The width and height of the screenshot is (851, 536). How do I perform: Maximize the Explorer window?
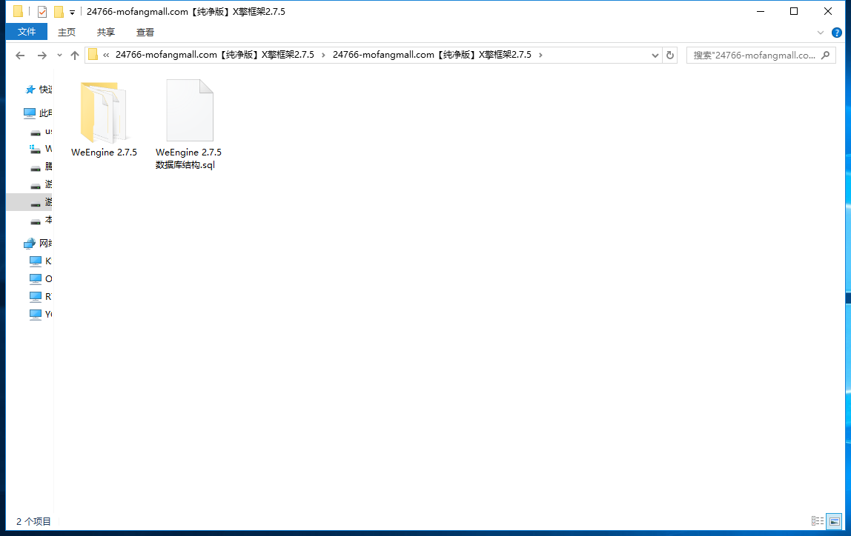pos(794,11)
